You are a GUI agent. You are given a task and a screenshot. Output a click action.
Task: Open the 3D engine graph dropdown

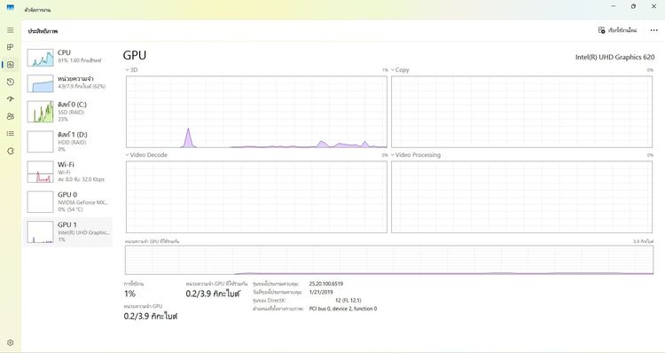tap(131, 69)
